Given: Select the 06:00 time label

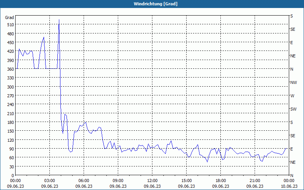Looking at the screenshot, I should pyautogui.click(x=84, y=181).
